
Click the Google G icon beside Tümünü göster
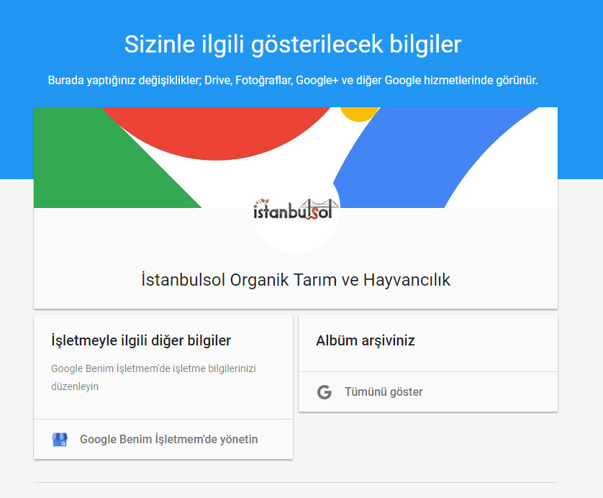(325, 392)
